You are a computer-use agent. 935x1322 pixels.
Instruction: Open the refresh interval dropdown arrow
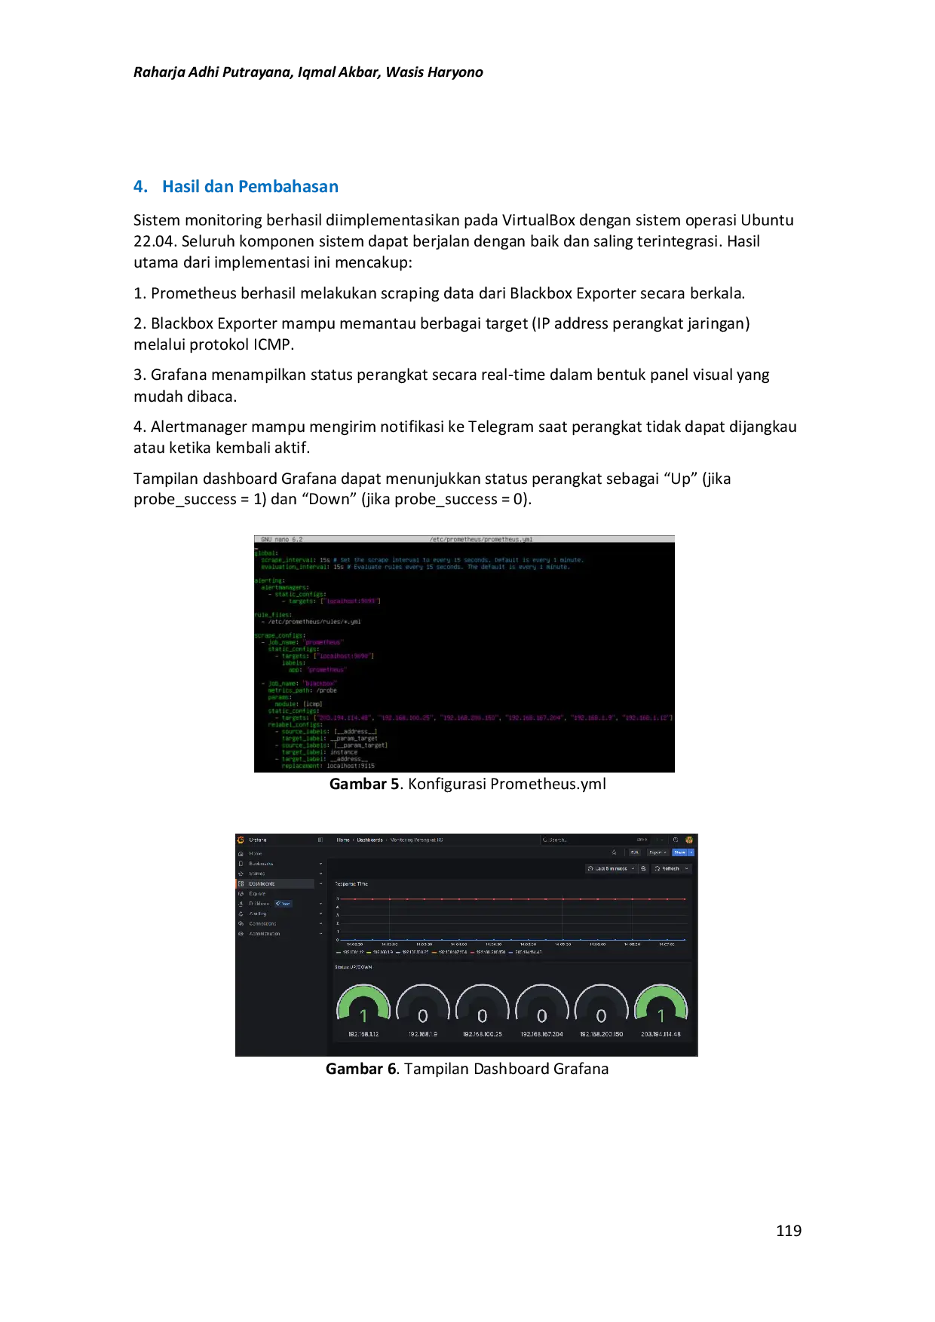tap(687, 868)
